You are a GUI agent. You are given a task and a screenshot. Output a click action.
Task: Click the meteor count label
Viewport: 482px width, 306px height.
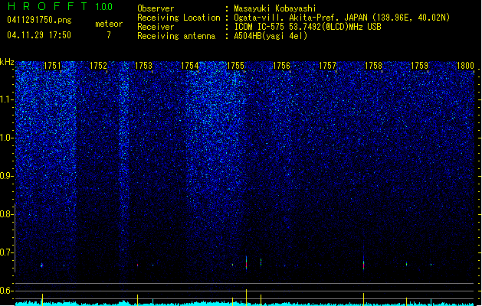tap(109, 24)
